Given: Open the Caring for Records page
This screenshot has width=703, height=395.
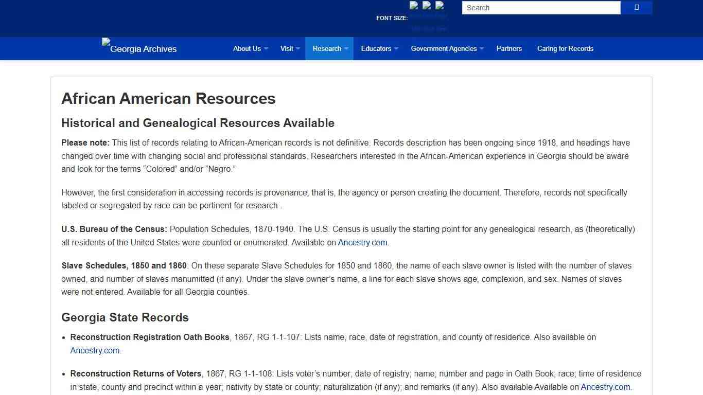Looking at the screenshot, I should tap(565, 48).
